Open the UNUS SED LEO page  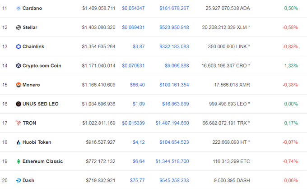(x=41, y=104)
